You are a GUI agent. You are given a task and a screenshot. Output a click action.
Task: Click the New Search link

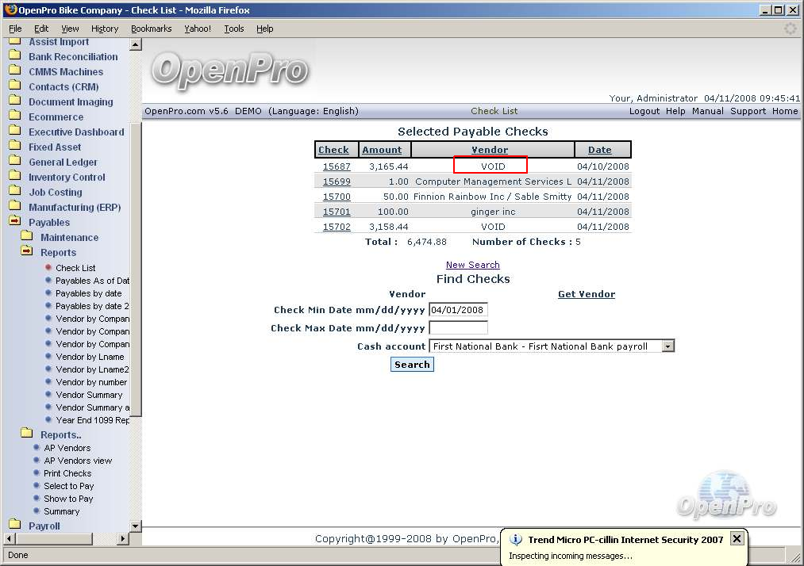click(x=472, y=265)
